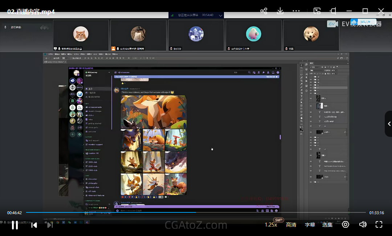Open the hexagon settings icon

(346, 224)
